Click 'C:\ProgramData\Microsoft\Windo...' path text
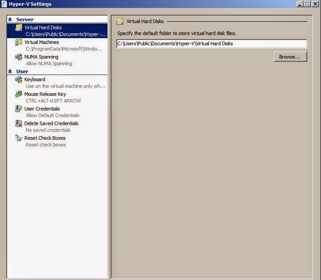Image resolution: width=321 pixels, height=280 pixels. [64, 49]
